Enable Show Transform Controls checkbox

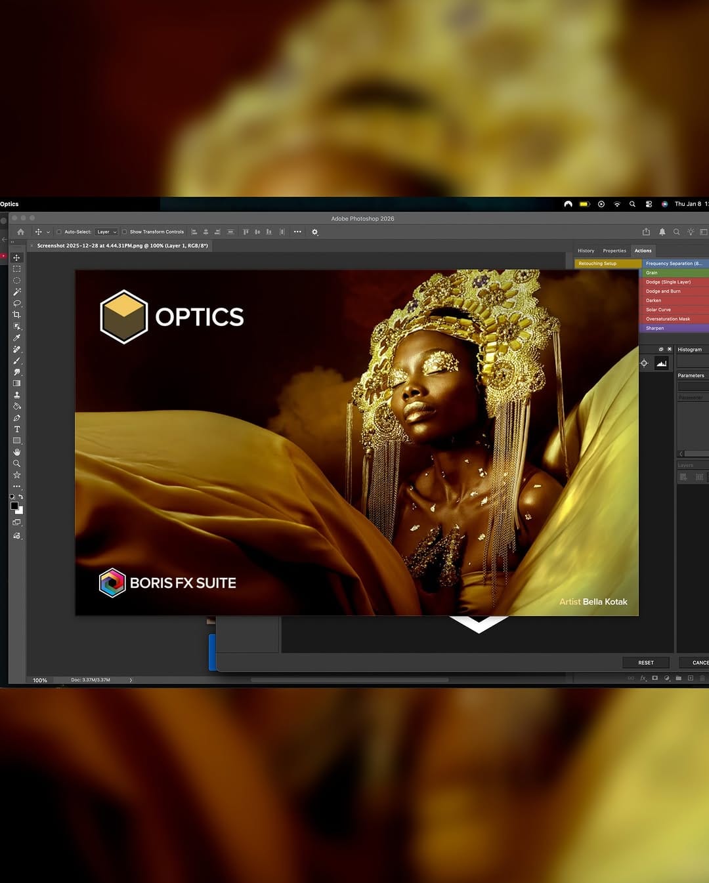(x=124, y=232)
